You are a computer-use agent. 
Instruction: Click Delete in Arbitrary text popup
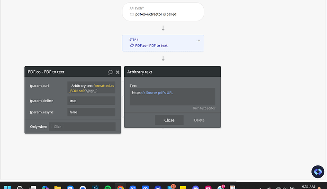(x=199, y=120)
